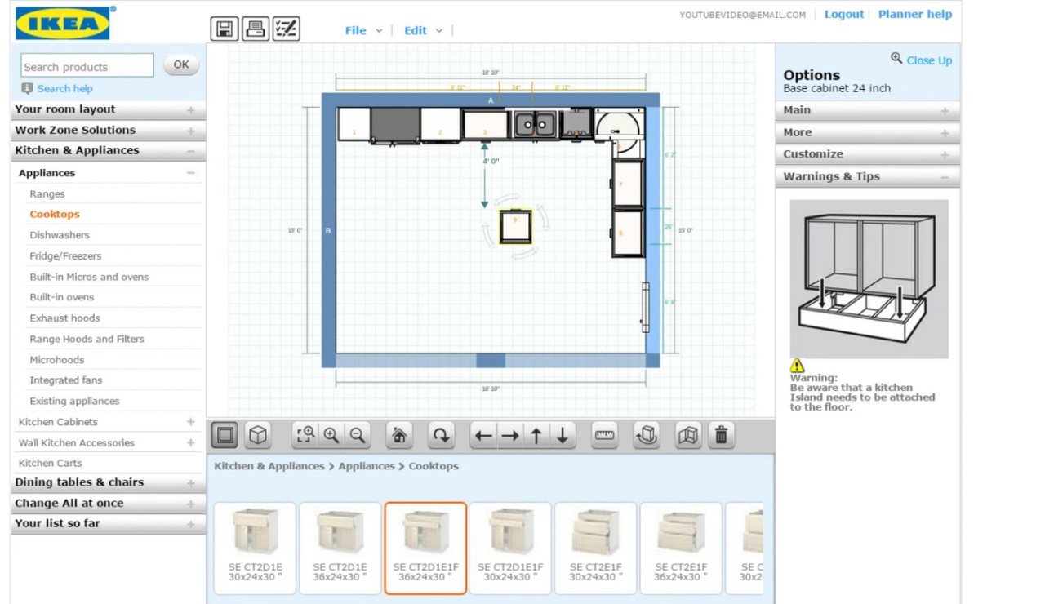
Task: Delete selected item with trash icon
Action: click(721, 435)
